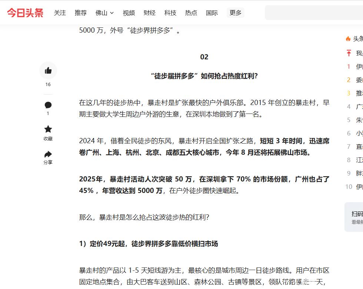Screen dimensions: 363x289
Task: Click the bold text 2025年，暴走村活动人次突破 50 万
Action: coord(136,179)
